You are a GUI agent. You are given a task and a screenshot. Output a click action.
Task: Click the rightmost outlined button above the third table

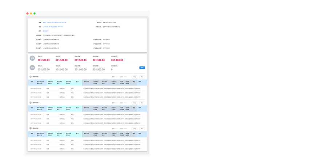[142, 128]
